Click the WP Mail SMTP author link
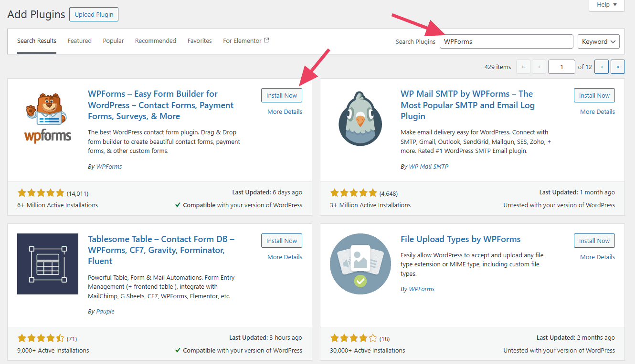 tap(429, 166)
